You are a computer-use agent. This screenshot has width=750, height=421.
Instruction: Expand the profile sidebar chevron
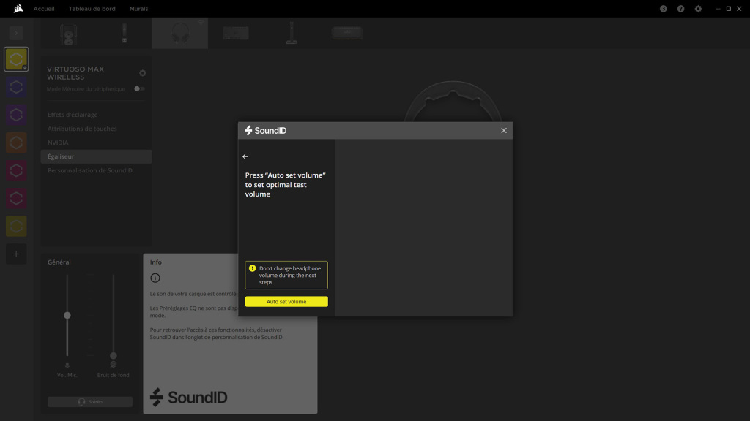coord(16,33)
